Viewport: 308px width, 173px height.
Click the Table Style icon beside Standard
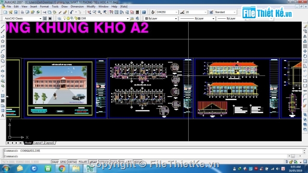211,12
